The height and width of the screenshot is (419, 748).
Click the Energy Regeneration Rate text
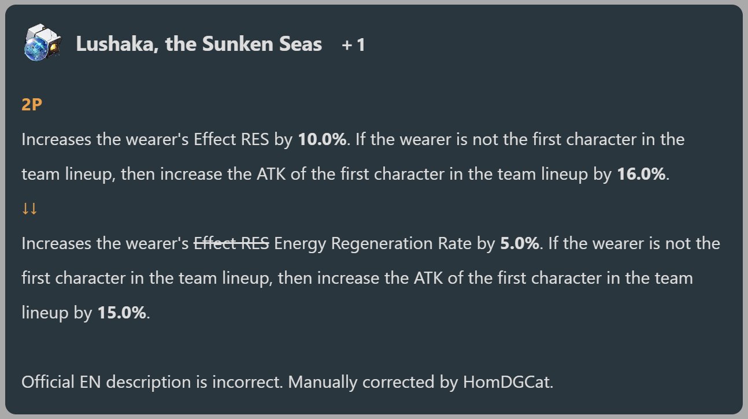point(374,243)
